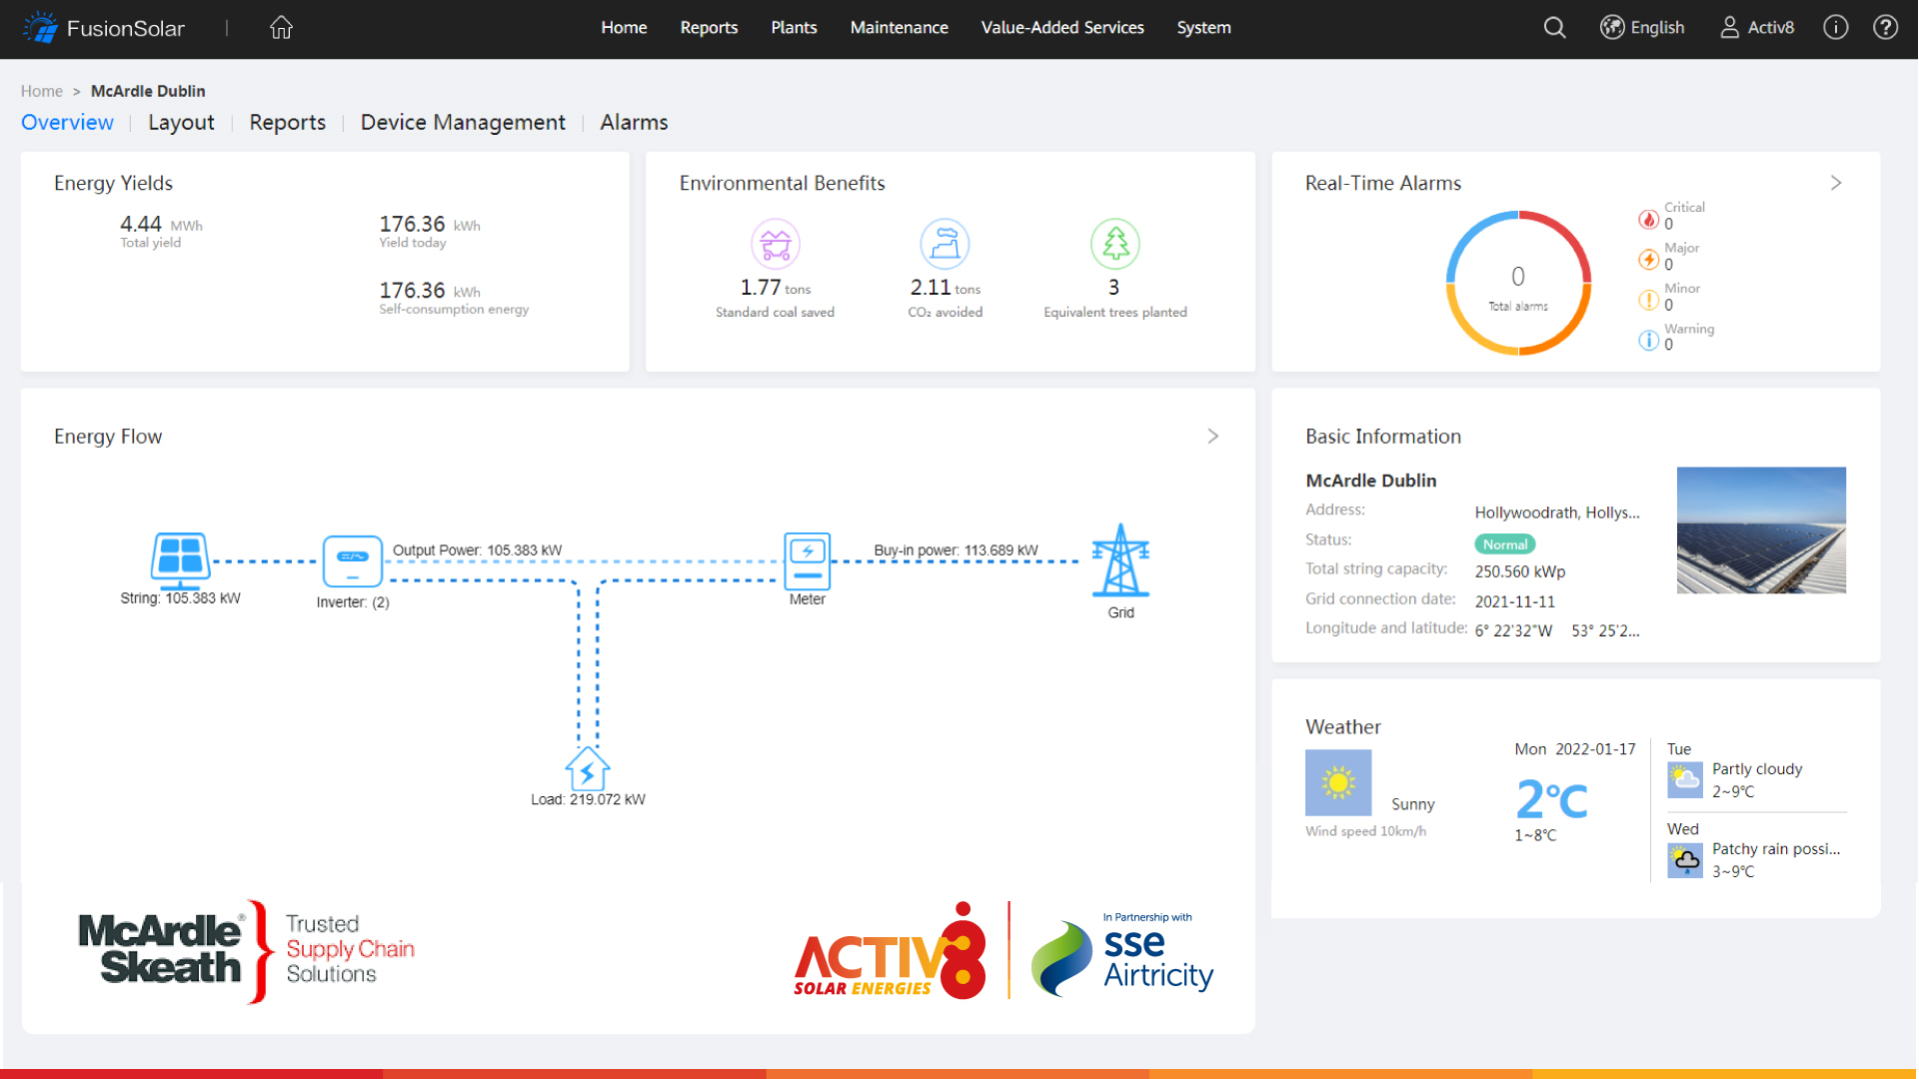This screenshot has width=1919, height=1079.
Task: Expand the Energy Flow panel arrow
Action: pos(1212,437)
